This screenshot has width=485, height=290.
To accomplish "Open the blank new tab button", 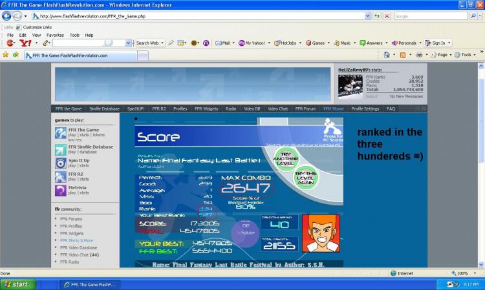I will point(143,56).
